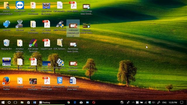Select the Q!Network file icon
The height and width of the screenshot is (105, 187).
click(x=60, y=7)
